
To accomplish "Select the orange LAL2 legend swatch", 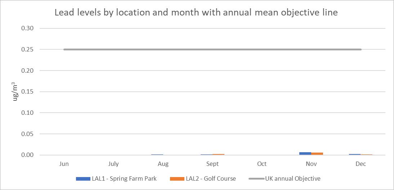I will pyautogui.click(x=178, y=178).
